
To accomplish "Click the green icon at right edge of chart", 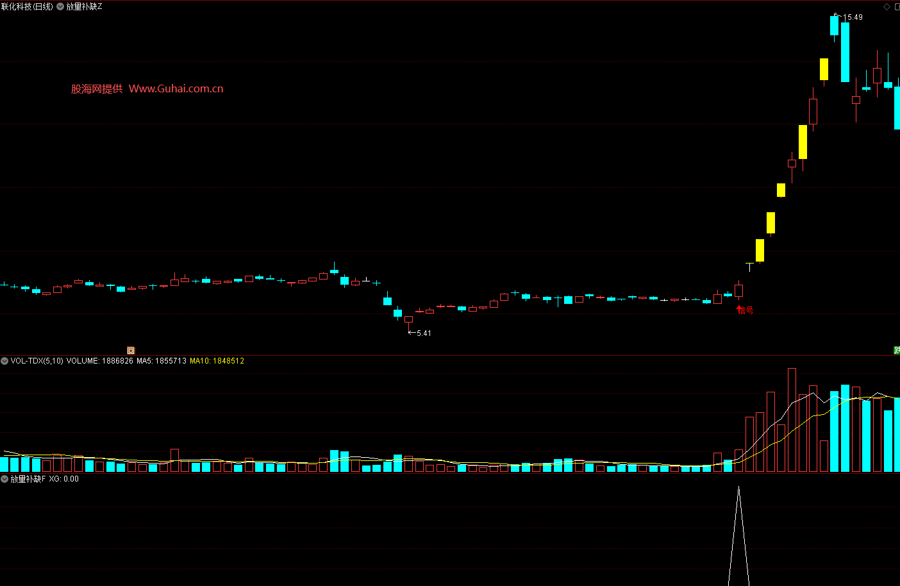I will (x=897, y=350).
